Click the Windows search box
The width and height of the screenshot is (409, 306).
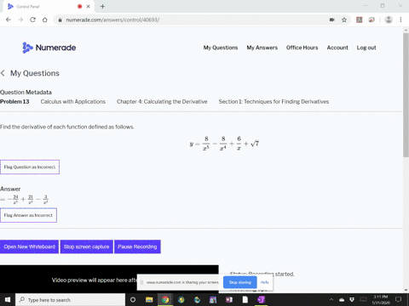[70, 300]
